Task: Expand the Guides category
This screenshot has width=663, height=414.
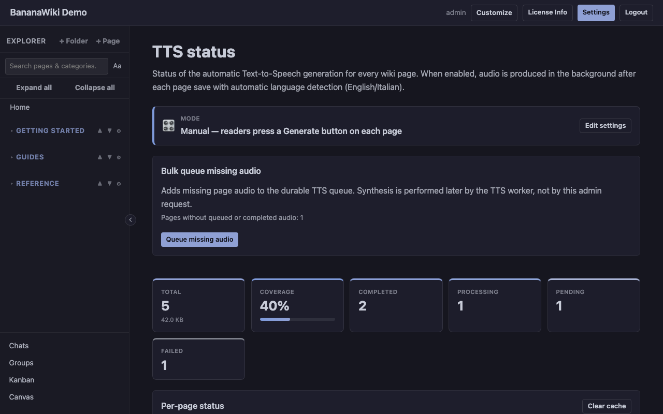Action: coord(12,157)
